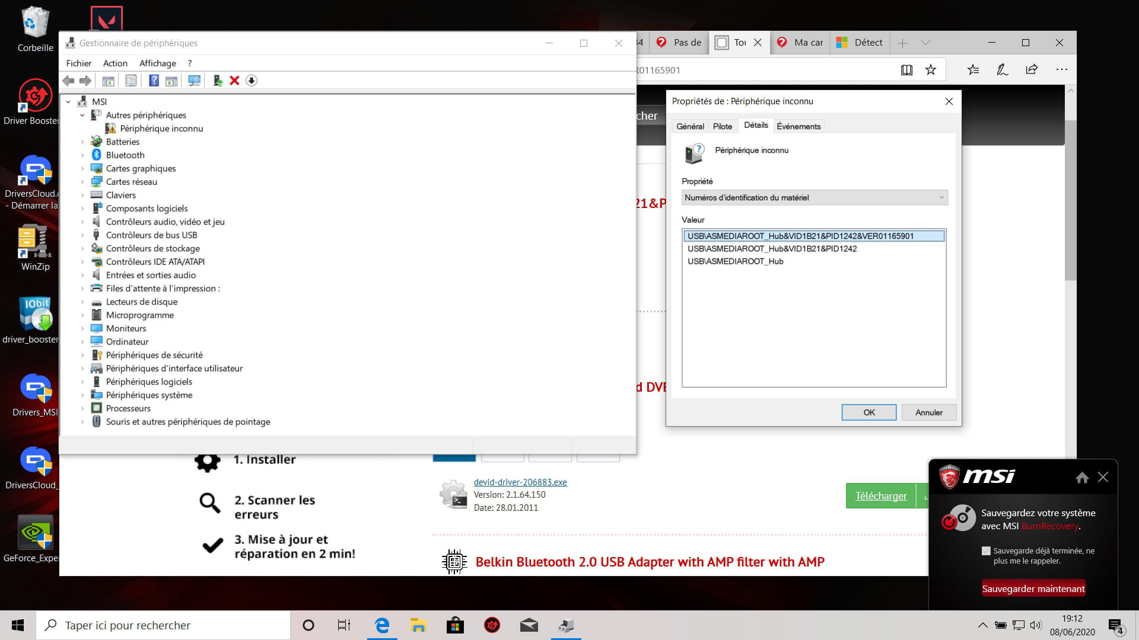1139x640 pixels.
Task: Open the GeForce Experience desktop icon
Action: (34, 539)
